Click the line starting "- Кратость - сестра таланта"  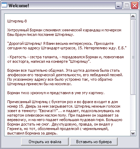tap(66, 57)
